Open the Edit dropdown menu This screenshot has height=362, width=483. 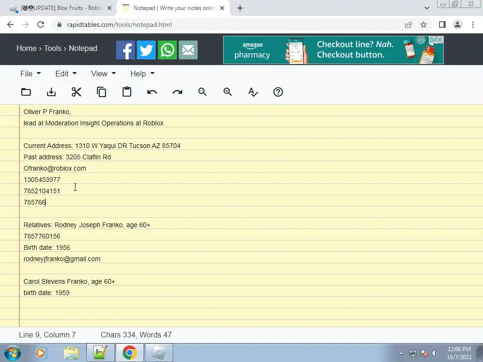click(x=66, y=74)
